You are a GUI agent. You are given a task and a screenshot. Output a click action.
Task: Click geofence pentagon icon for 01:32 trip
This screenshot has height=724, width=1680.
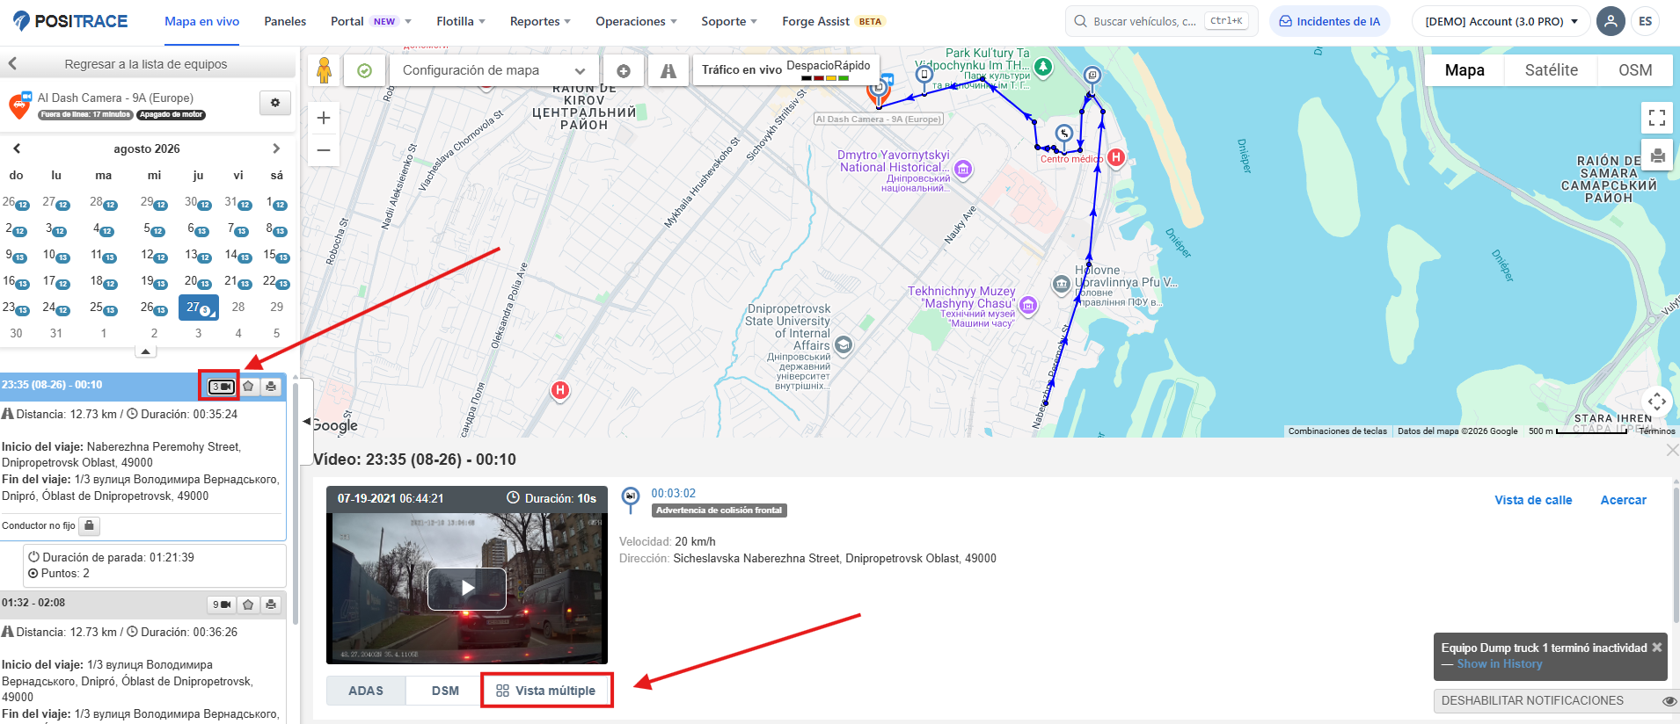pyautogui.click(x=248, y=605)
